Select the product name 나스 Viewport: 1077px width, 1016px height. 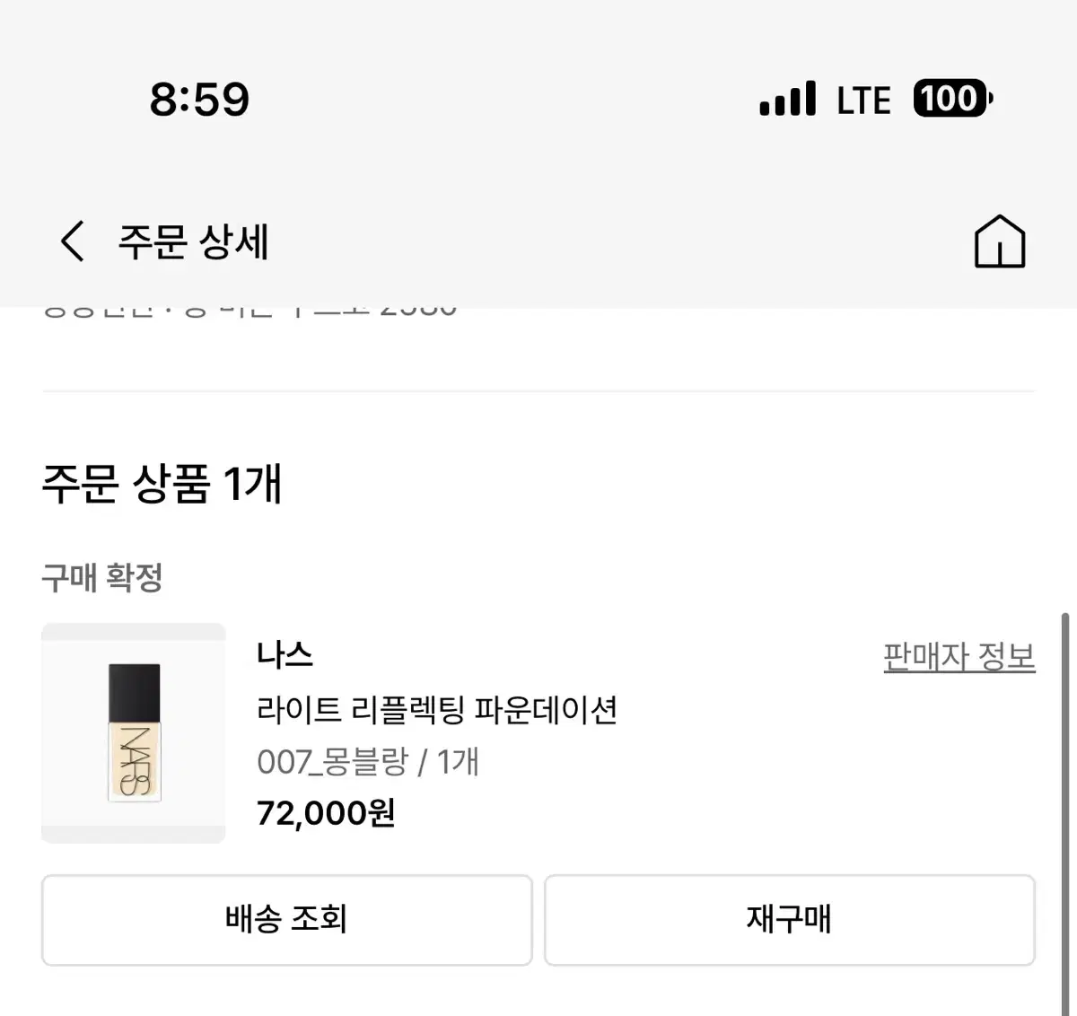click(285, 655)
